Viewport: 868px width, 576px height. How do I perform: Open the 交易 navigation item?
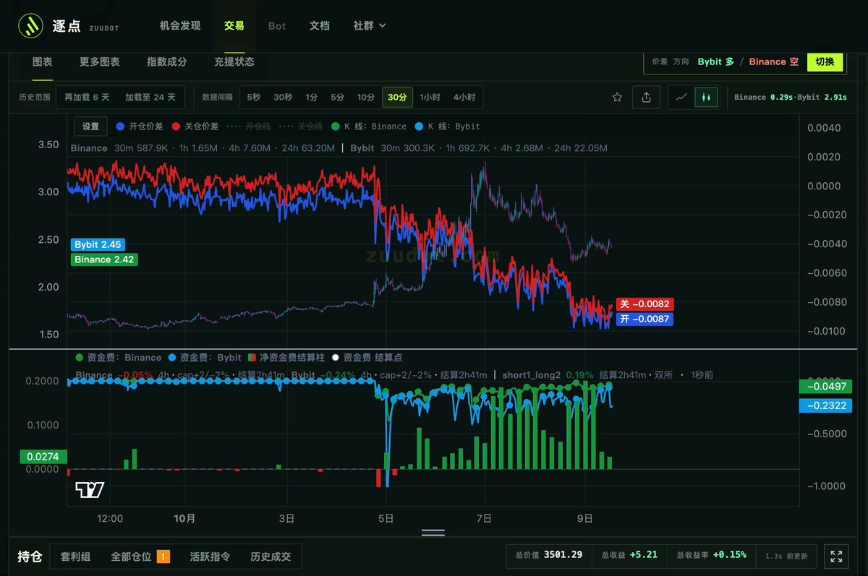[x=234, y=26]
